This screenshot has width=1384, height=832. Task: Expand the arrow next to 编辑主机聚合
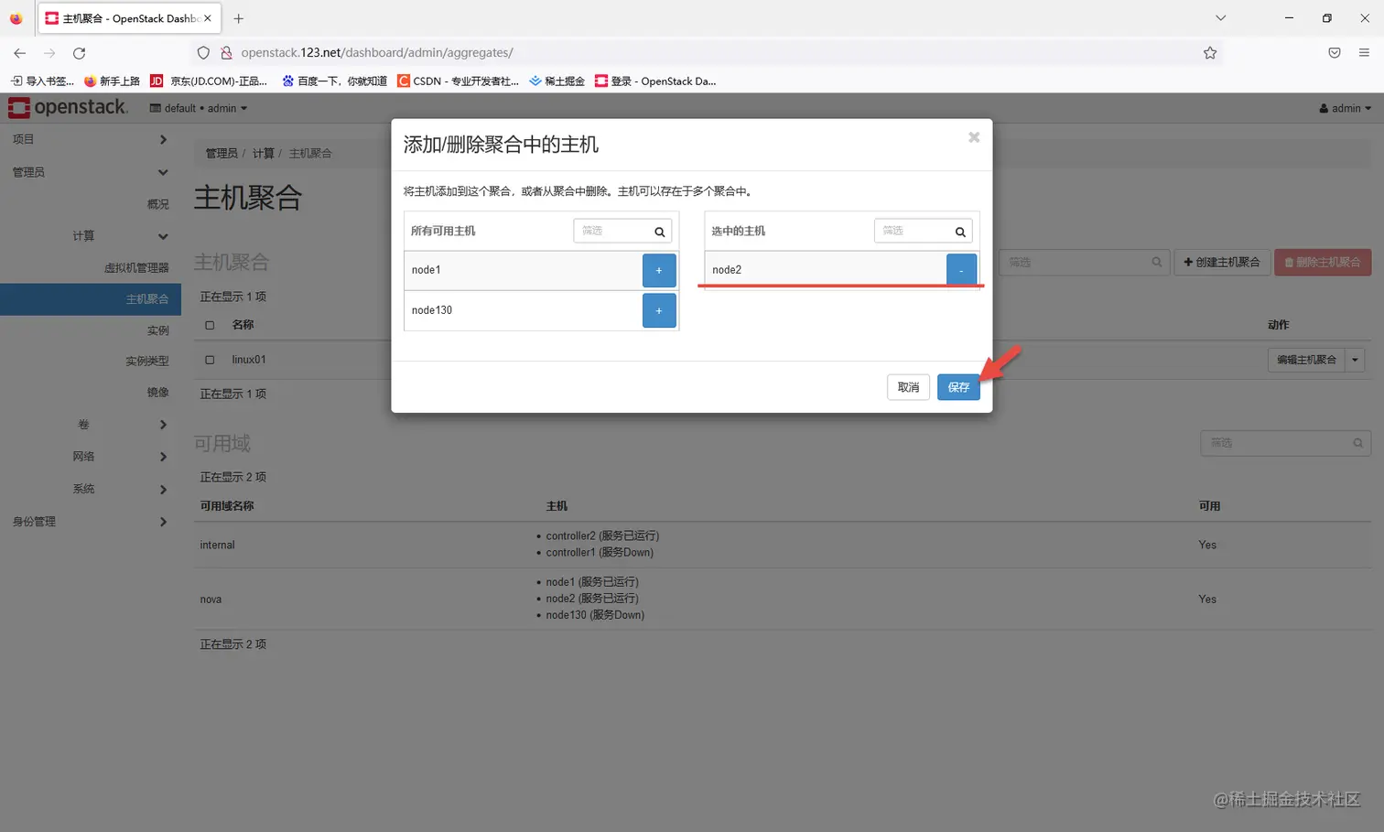point(1356,360)
